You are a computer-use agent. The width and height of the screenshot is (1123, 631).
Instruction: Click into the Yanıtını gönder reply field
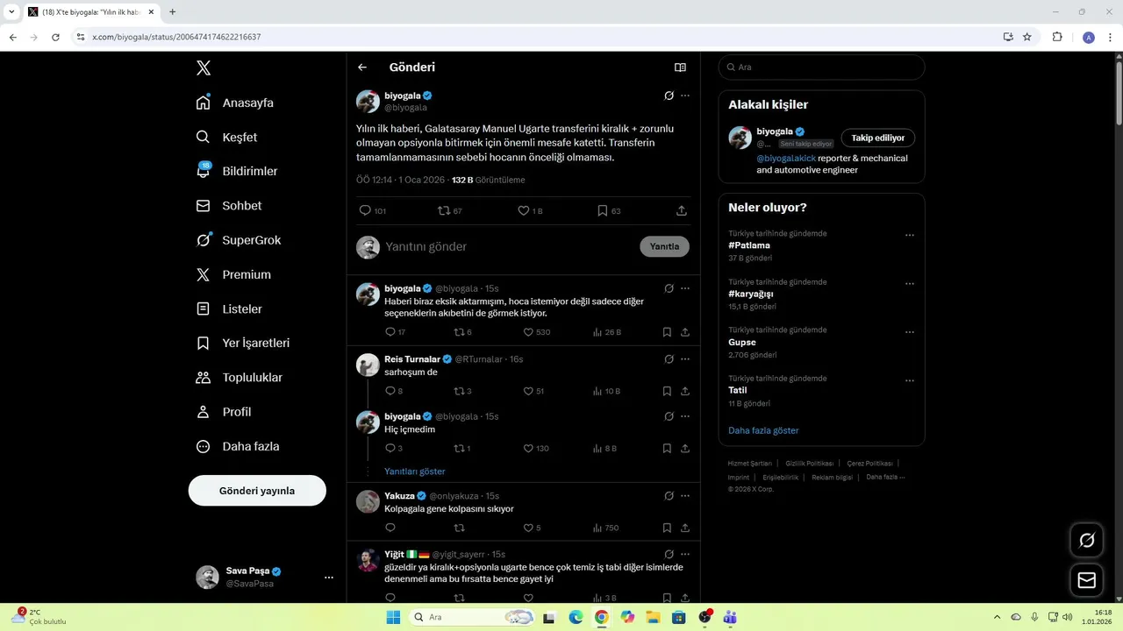[509, 247]
